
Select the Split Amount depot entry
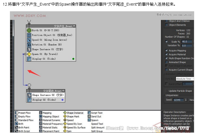pos(98,128)
